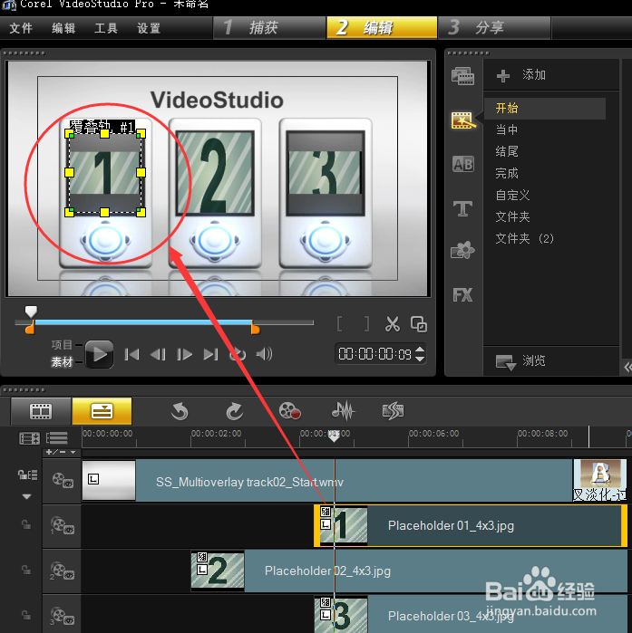Open the FX filter library

pyautogui.click(x=462, y=295)
